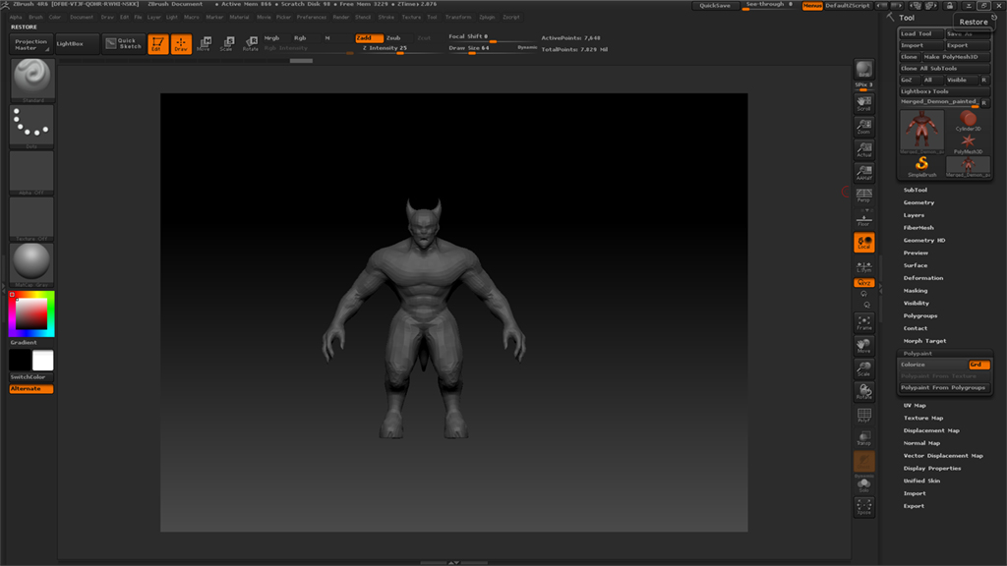The height and width of the screenshot is (566, 1007).
Task: Toggle PolyF wireframe display icon
Action: tap(863, 417)
